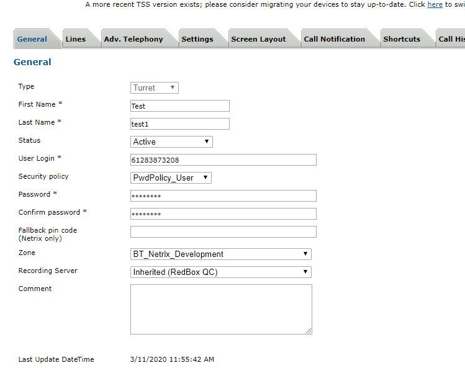Click the 'Comment' label
This screenshot has height=368, width=465.
(35, 289)
